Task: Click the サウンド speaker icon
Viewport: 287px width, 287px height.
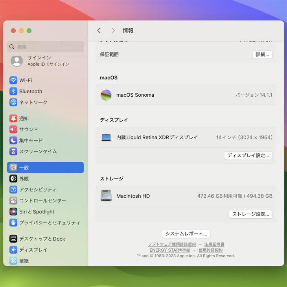Action: pyautogui.click(x=13, y=129)
